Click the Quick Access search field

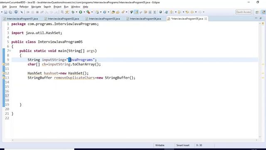(x=244, y=12)
